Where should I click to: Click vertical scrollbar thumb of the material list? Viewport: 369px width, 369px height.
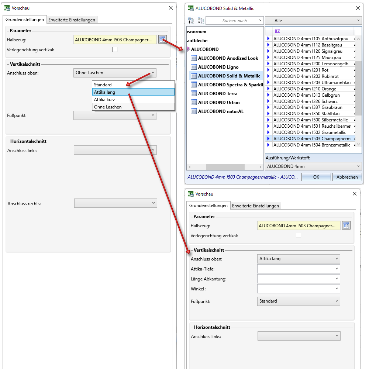pyautogui.click(x=358, y=88)
